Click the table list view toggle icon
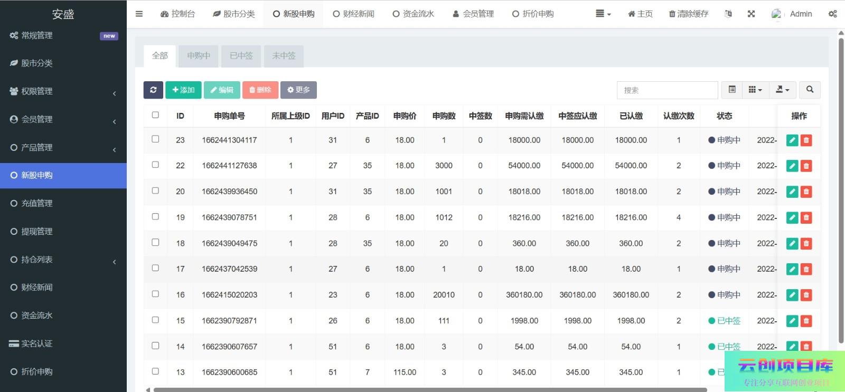 732,90
